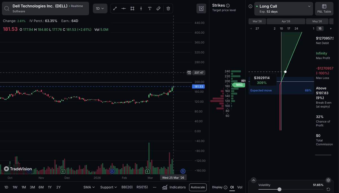Click the white P&L point on the payoff chart
Image resolution: width=339 pixels, height=193 pixels.
click(285, 72)
